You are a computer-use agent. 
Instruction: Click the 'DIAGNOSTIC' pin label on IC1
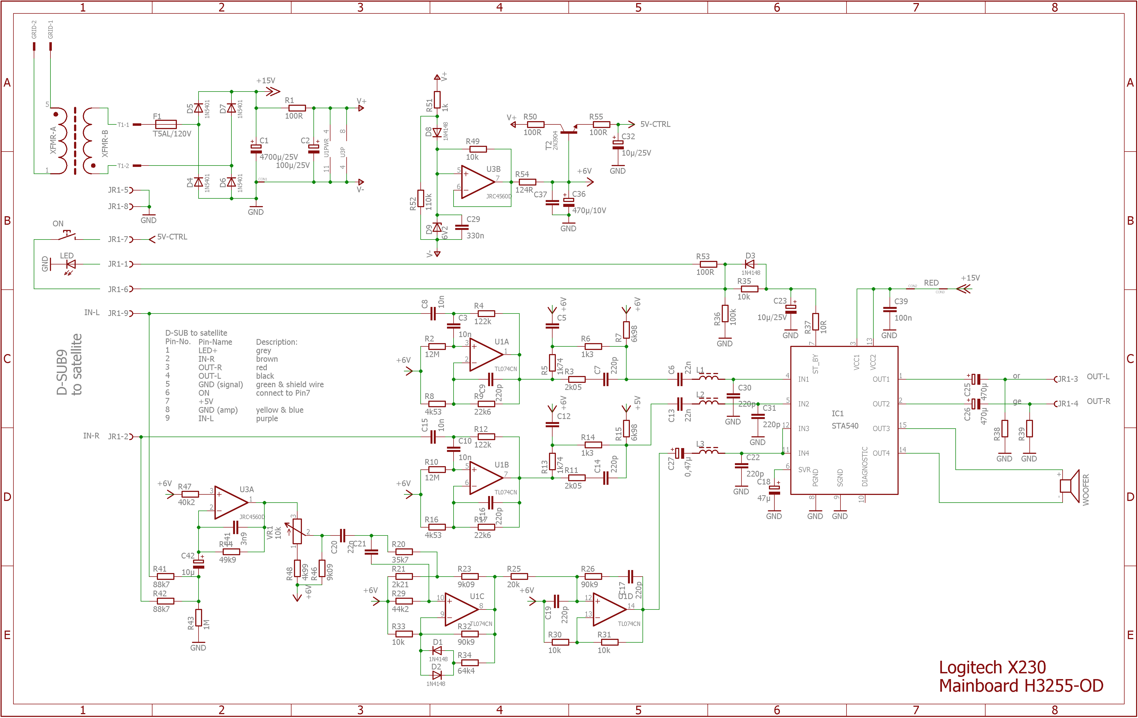864,467
